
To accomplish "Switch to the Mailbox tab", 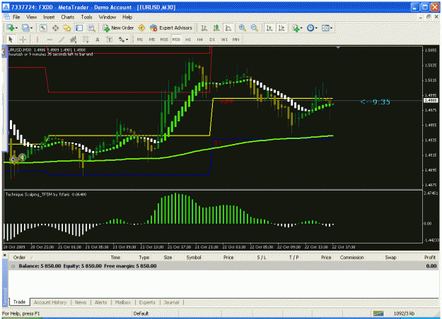I will tap(123, 302).
